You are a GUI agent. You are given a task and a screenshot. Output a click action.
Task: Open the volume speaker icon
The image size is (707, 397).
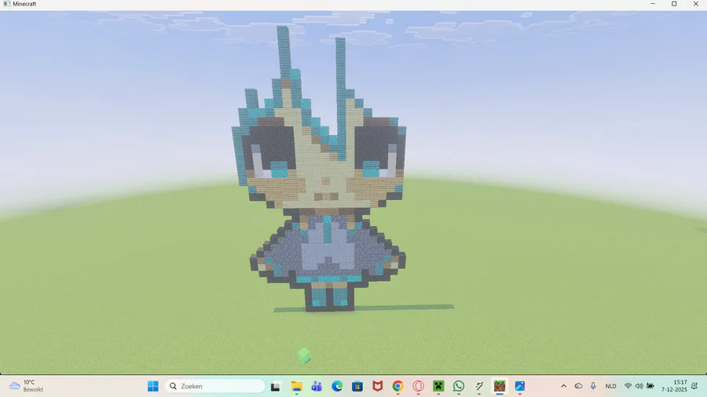[639, 386]
